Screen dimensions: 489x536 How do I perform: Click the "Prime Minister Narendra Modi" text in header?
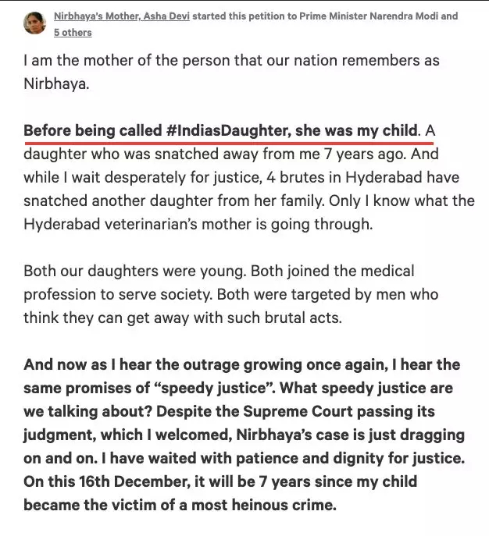(369, 16)
